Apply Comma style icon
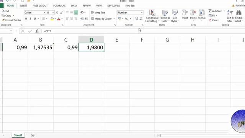The image size is (245, 138). click(x=131, y=19)
